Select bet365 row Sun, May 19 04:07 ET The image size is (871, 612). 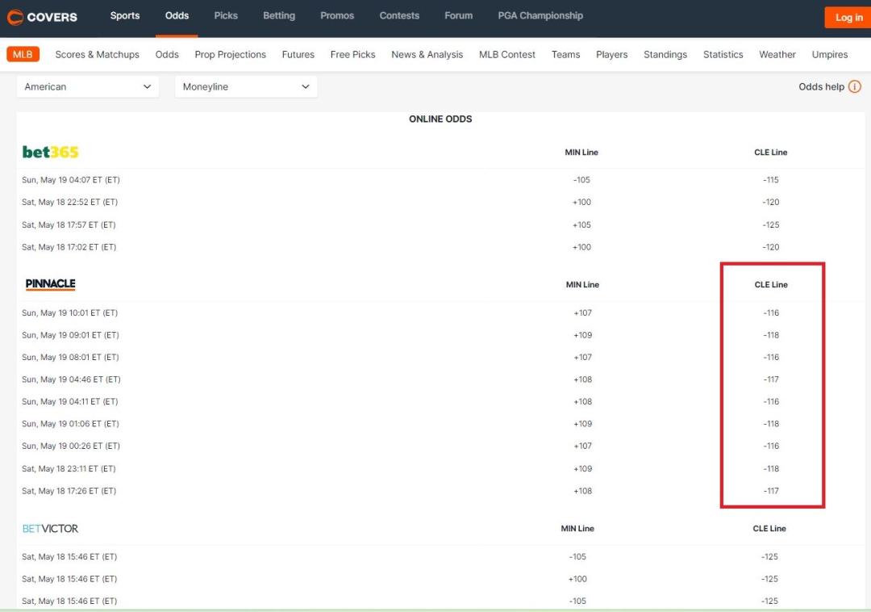pos(440,180)
